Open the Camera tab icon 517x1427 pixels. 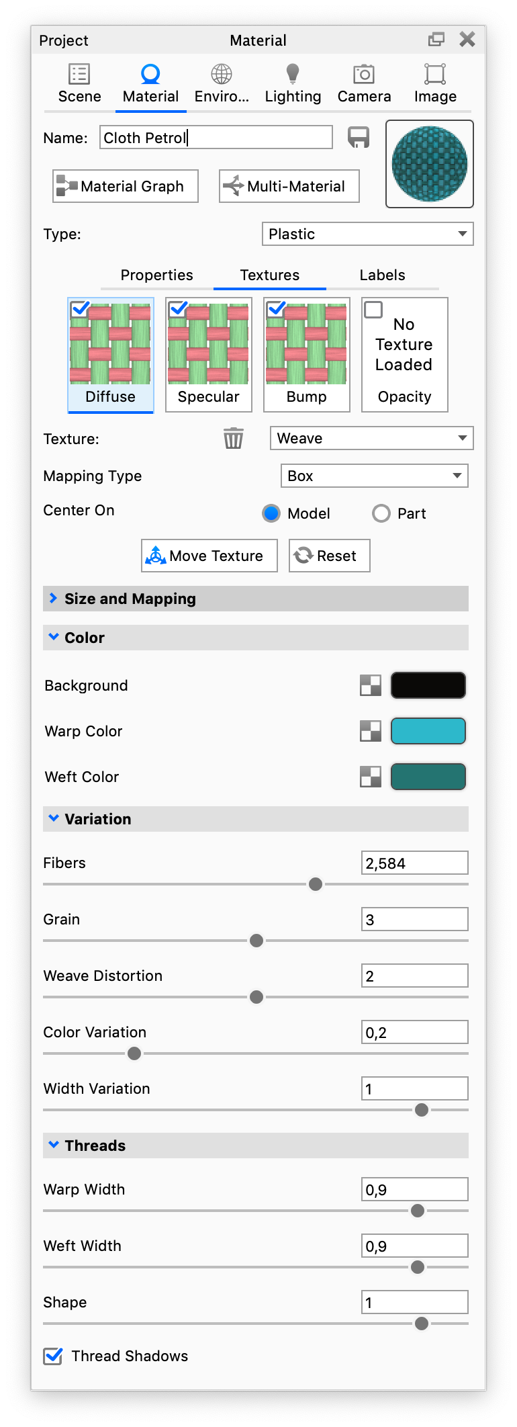pyautogui.click(x=364, y=75)
